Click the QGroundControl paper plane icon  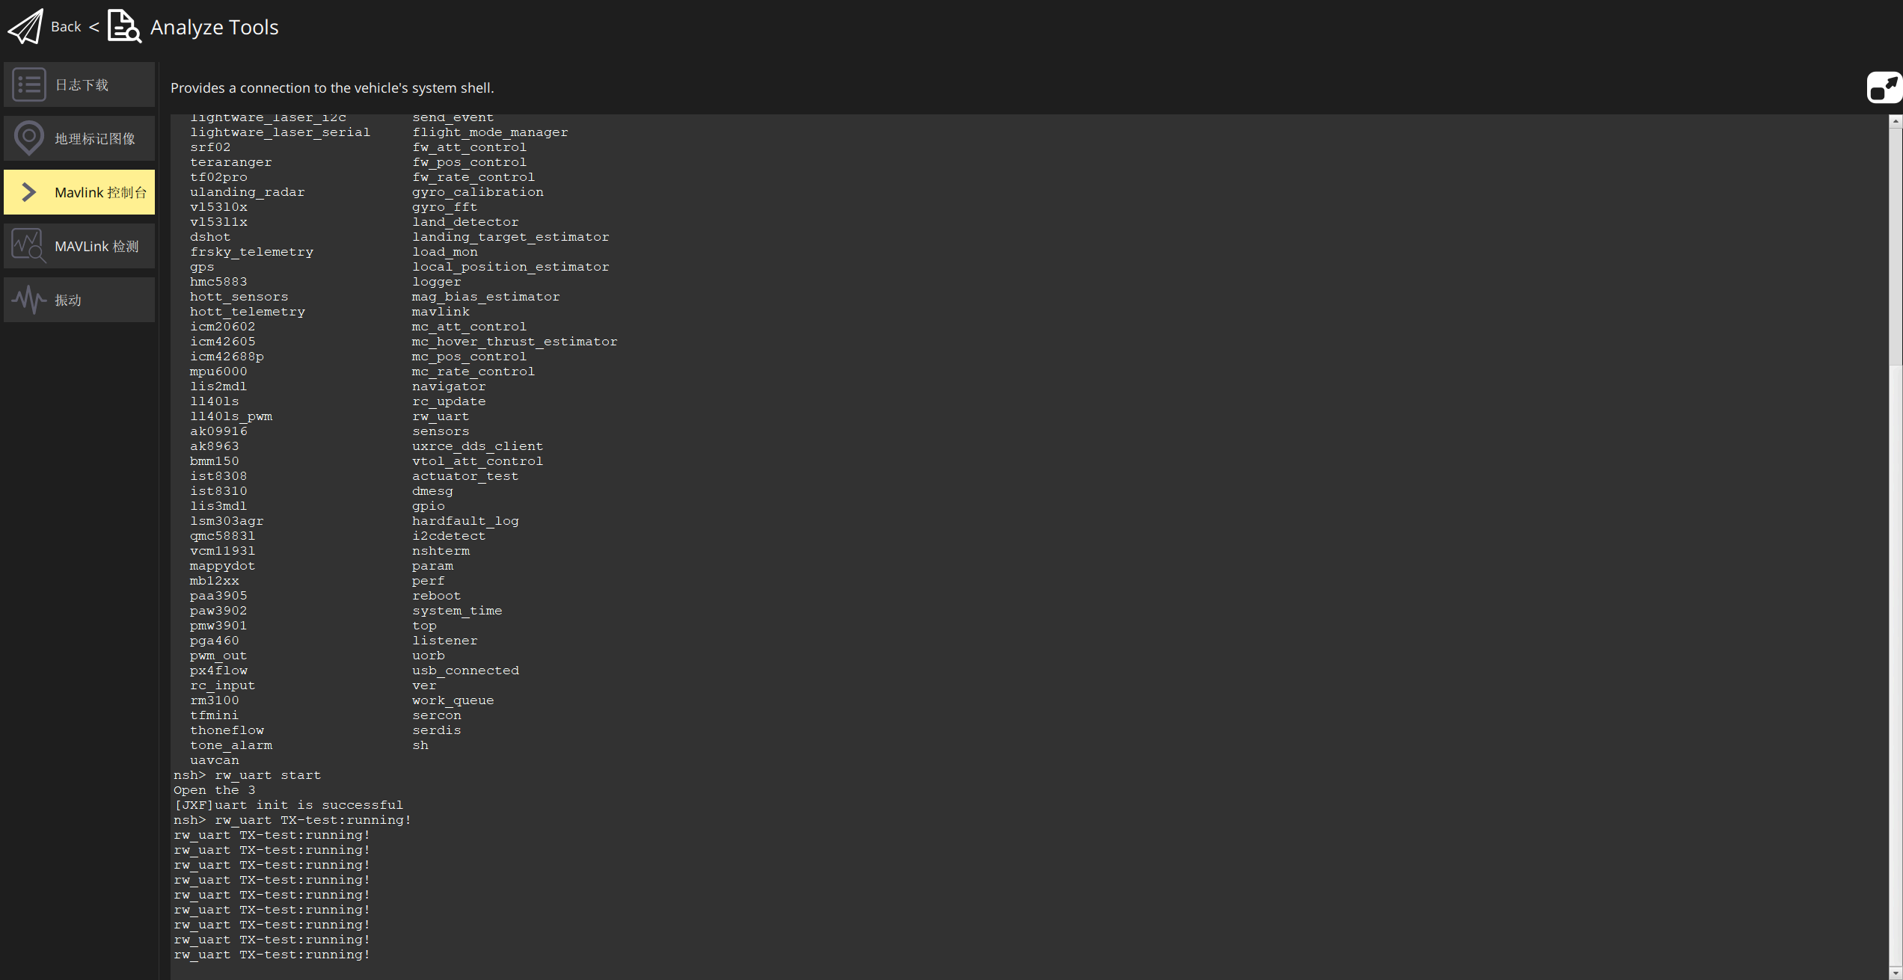tap(25, 27)
